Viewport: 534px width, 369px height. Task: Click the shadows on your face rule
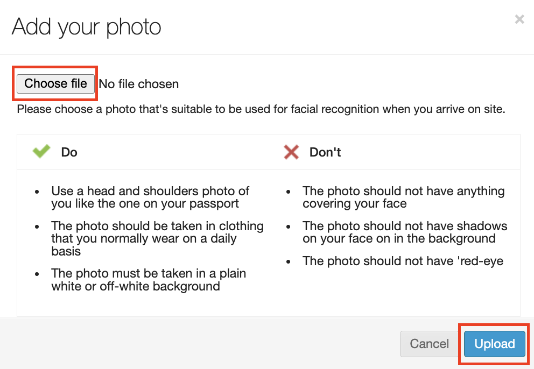(x=405, y=232)
